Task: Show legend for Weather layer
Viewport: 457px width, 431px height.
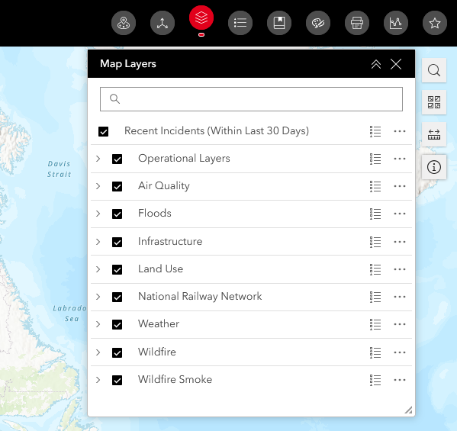Action: [375, 324]
